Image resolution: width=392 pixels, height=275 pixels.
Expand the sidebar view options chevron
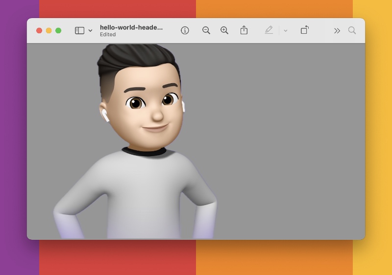click(x=90, y=31)
